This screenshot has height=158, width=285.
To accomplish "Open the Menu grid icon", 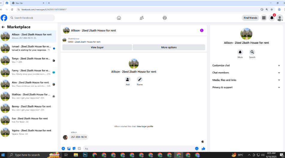I will 264,18.
